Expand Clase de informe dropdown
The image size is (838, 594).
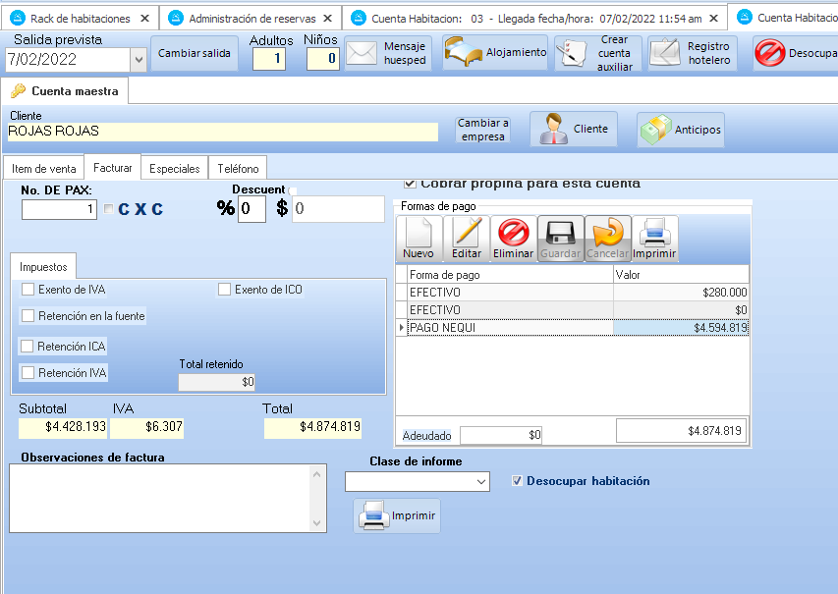click(480, 481)
